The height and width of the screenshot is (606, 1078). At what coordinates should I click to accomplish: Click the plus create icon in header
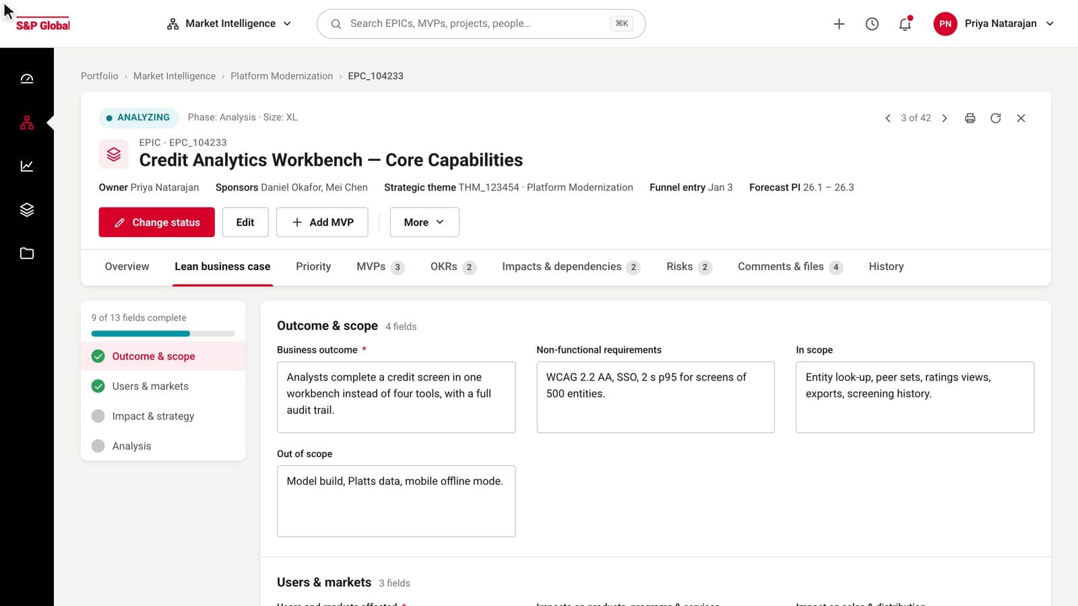pos(839,24)
